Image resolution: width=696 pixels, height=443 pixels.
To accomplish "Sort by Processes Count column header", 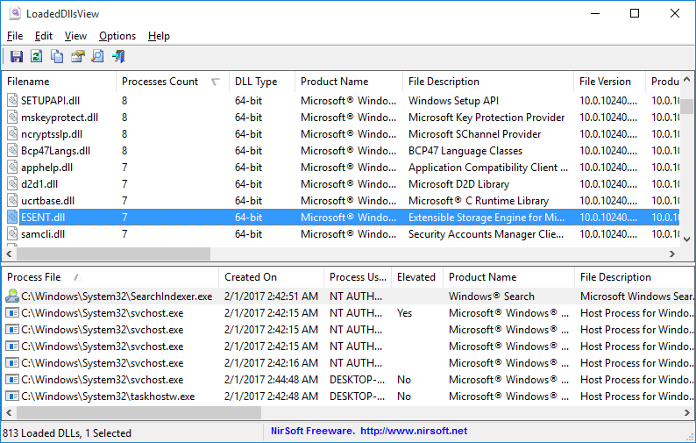I will pos(160,82).
